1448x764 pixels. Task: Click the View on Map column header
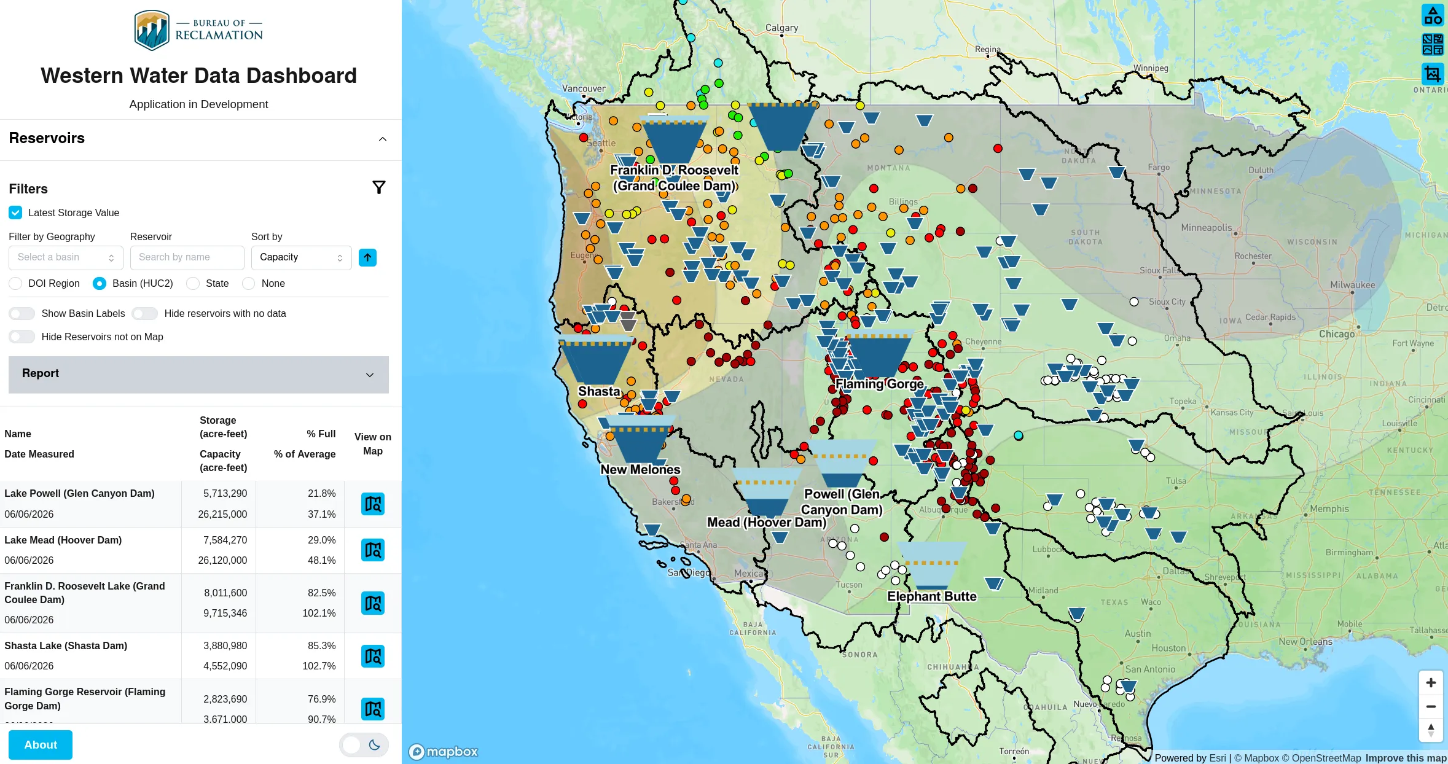tap(373, 444)
